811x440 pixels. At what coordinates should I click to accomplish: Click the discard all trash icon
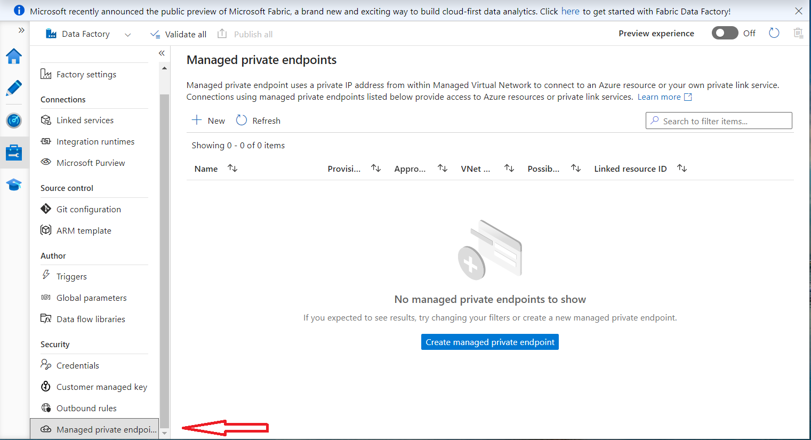[798, 33]
